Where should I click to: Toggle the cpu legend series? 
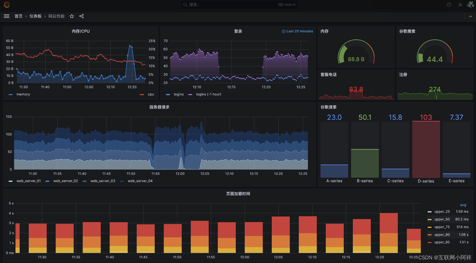point(151,94)
